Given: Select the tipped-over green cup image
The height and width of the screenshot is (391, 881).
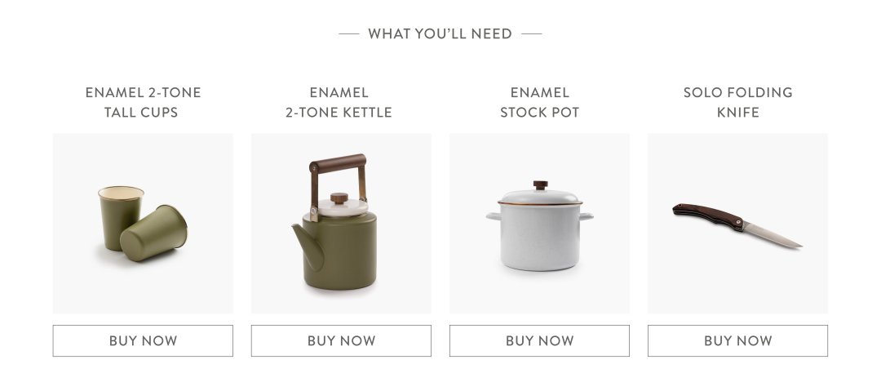Looking at the screenshot, I should click(154, 233).
